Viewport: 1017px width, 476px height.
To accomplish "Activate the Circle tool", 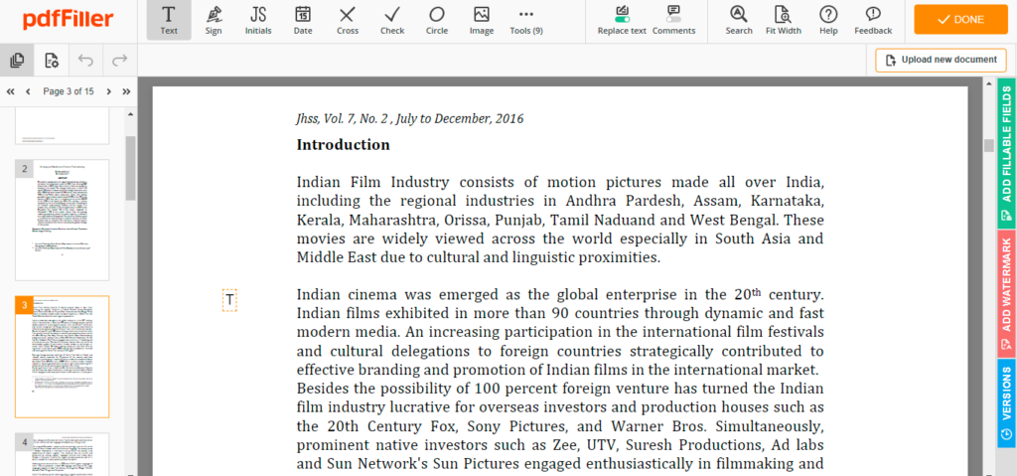I will [437, 20].
